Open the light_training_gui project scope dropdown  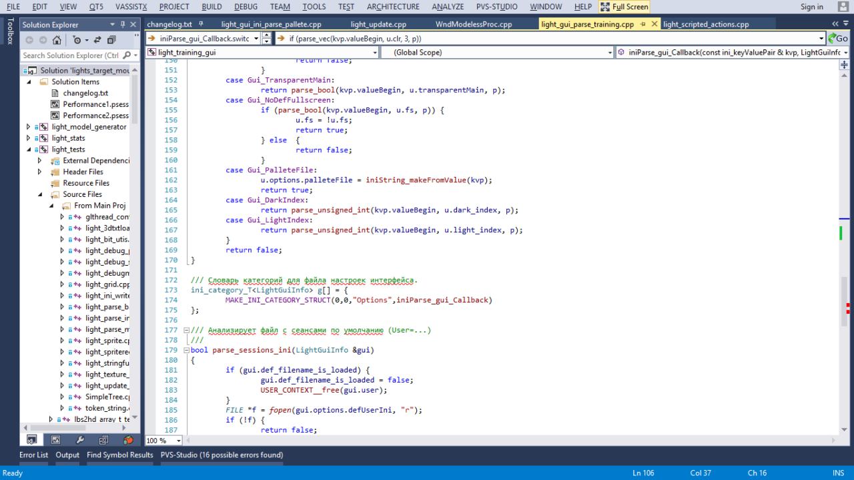point(374,52)
